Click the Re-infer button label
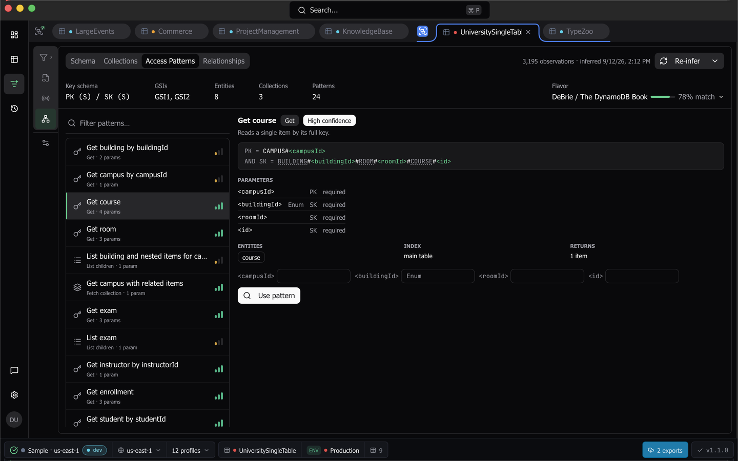The image size is (738, 461). click(x=687, y=61)
